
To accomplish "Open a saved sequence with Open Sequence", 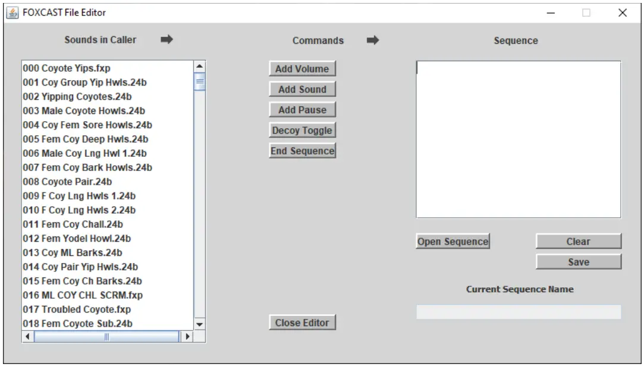I will pos(454,241).
